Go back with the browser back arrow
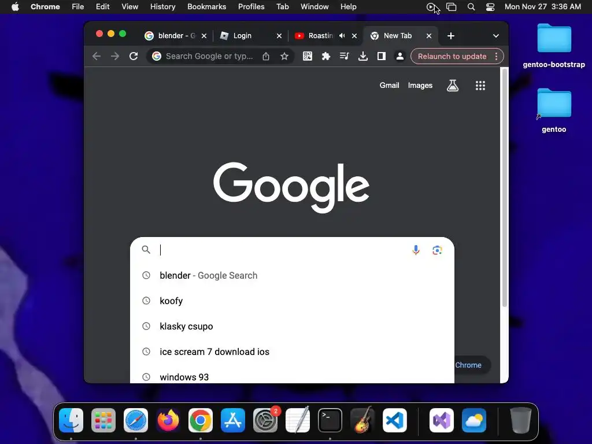The height and width of the screenshot is (444, 592). point(97,56)
